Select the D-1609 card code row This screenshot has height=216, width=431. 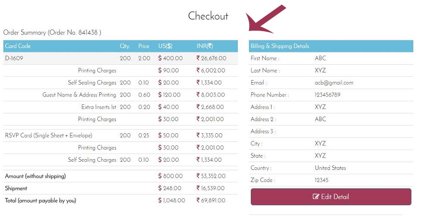pos(120,58)
